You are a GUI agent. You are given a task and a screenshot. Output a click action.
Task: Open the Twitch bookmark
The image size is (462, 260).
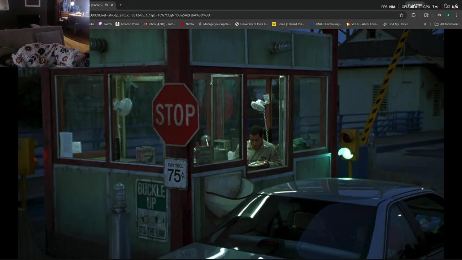tap(105, 24)
